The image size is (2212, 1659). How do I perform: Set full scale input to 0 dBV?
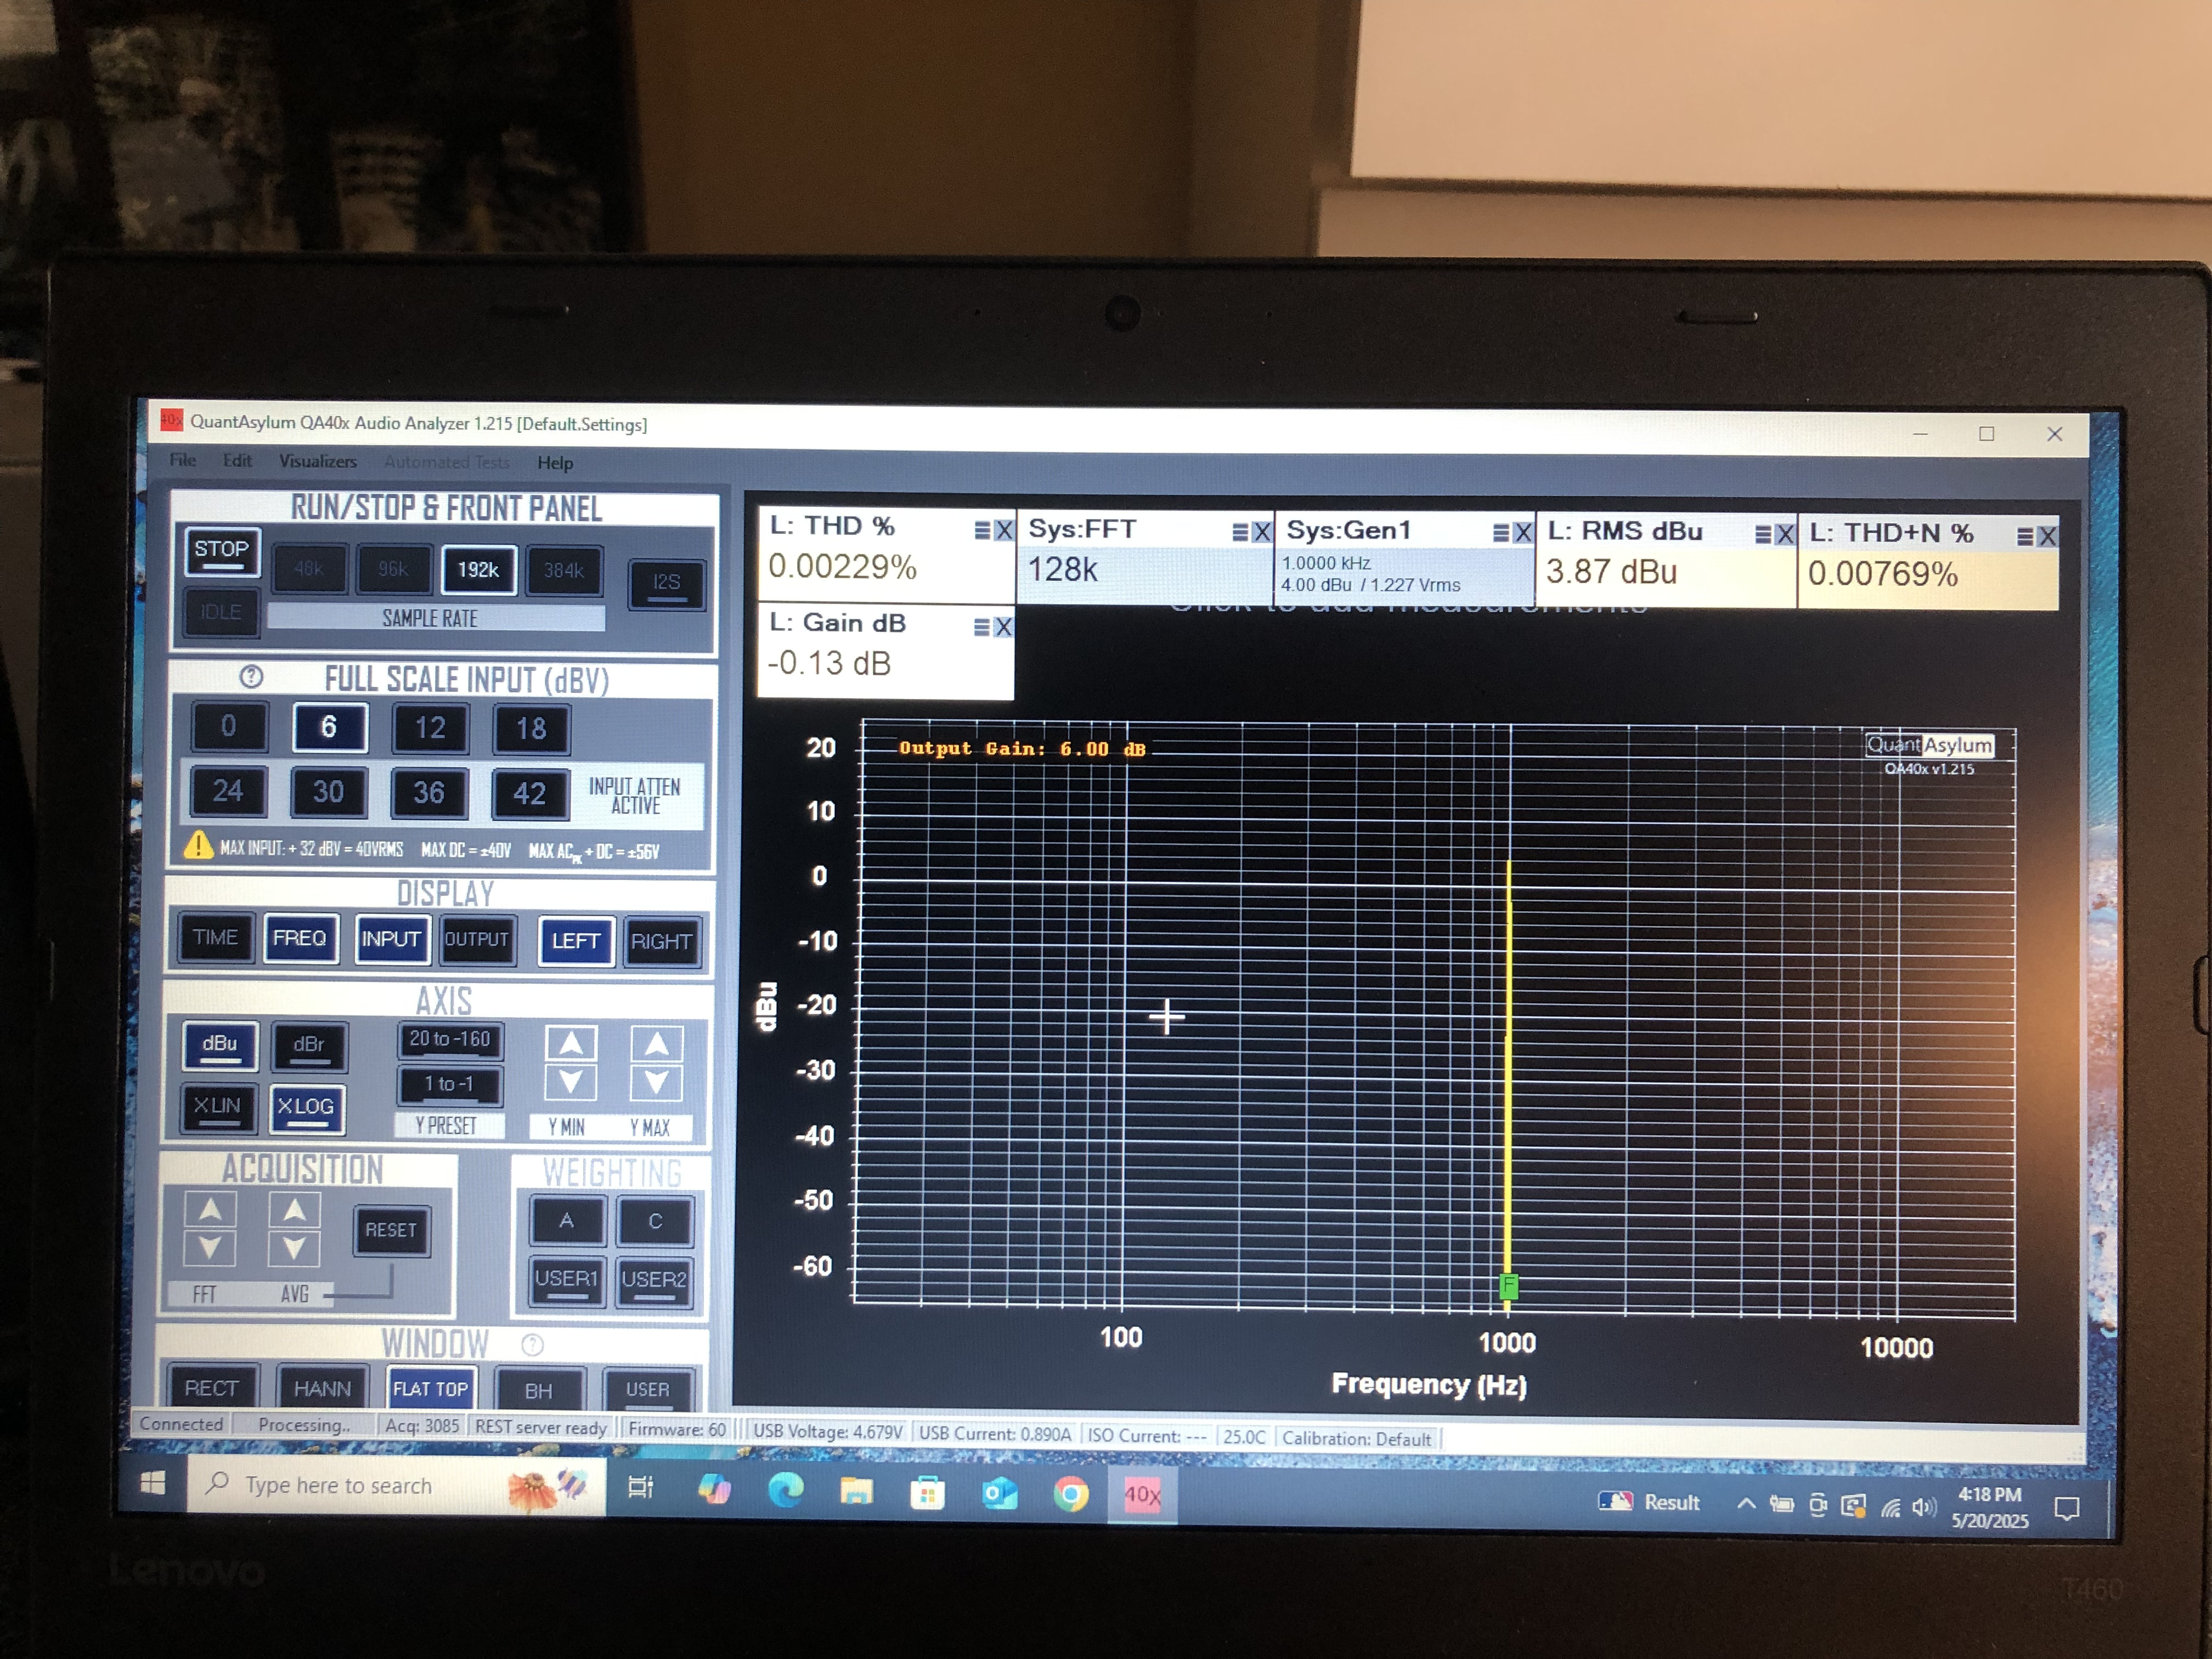tap(229, 726)
